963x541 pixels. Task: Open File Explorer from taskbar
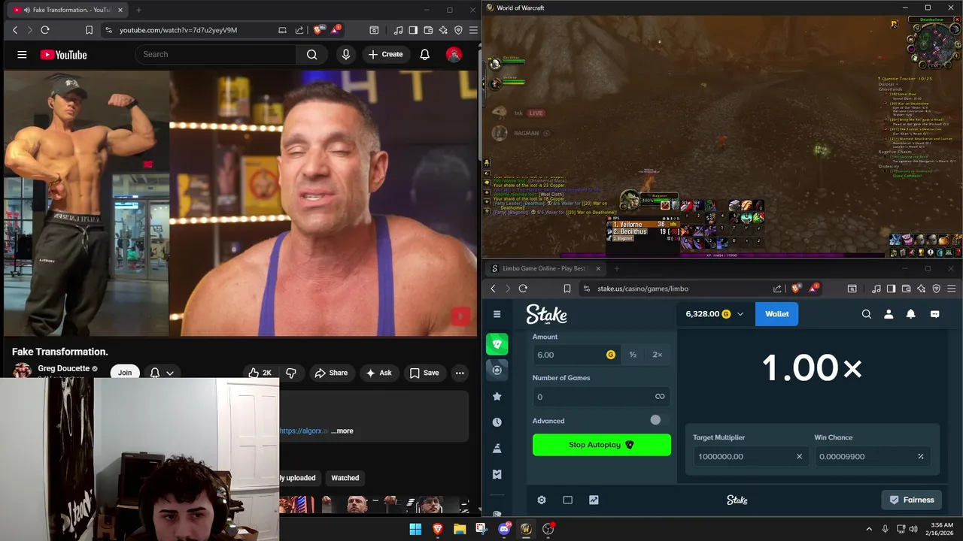click(x=460, y=529)
